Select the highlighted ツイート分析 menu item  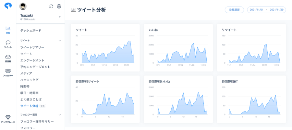(x=29, y=106)
